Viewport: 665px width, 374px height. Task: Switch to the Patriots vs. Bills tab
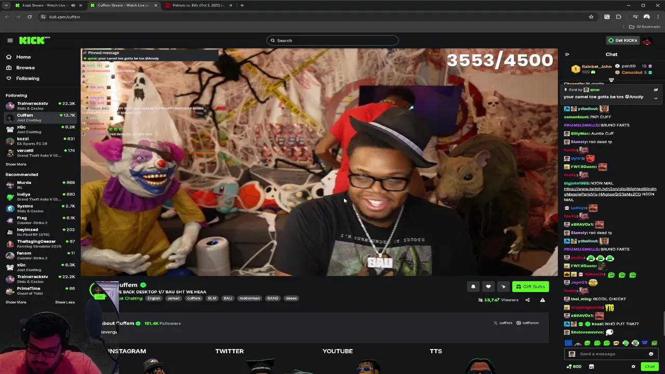pyautogui.click(x=197, y=5)
